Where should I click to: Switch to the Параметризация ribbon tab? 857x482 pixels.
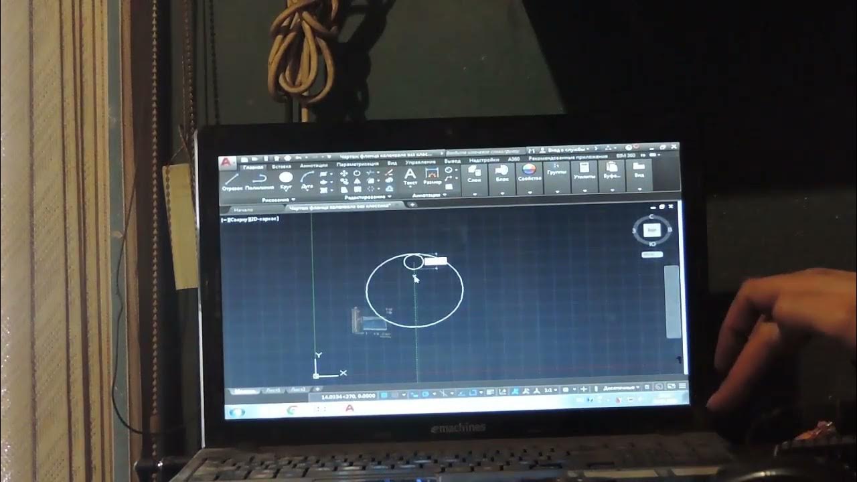(x=358, y=164)
